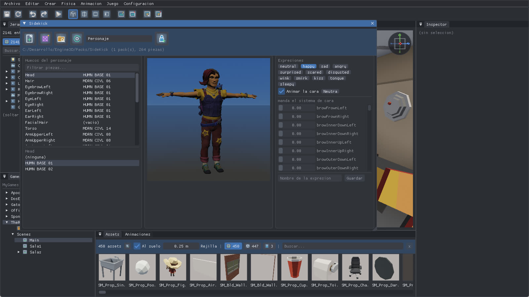Toggle Animar la cara checkbox
Image resolution: width=529 pixels, height=297 pixels.
[x=281, y=91]
